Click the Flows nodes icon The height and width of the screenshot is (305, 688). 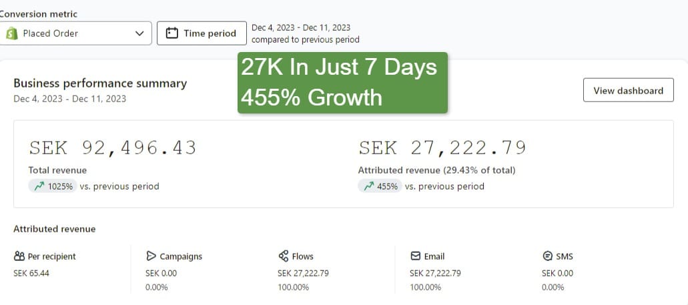tap(283, 256)
